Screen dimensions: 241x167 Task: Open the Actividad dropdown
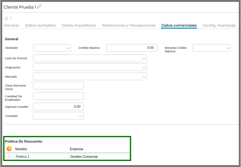pos(58,116)
